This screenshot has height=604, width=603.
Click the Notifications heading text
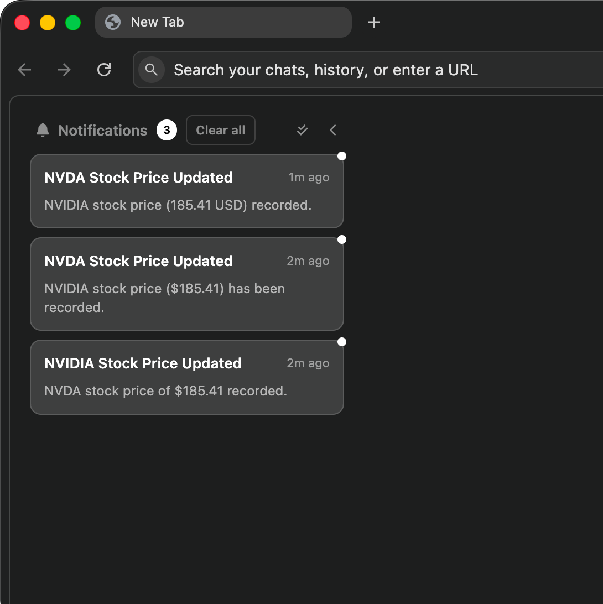point(103,130)
